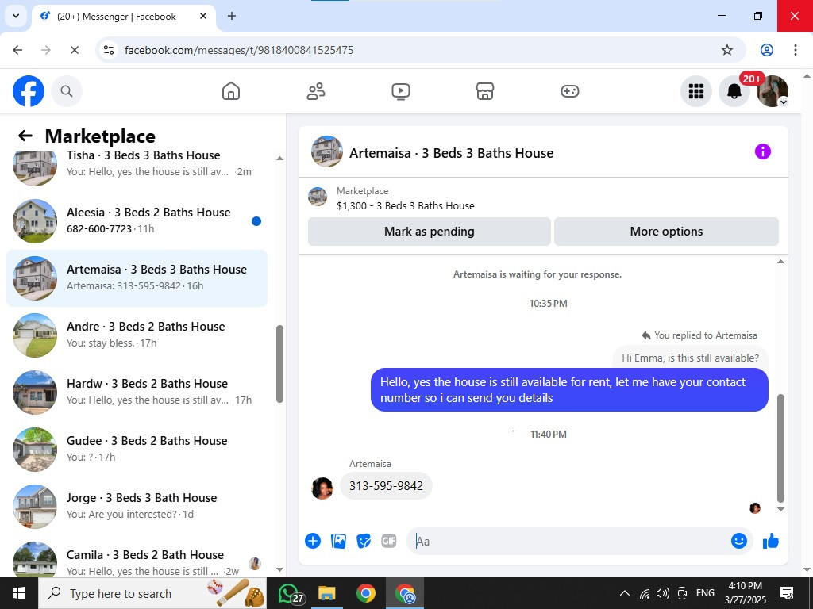Select the Messenger | Facebook browser tab
The width and height of the screenshot is (813, 609).
pos(123,17)
